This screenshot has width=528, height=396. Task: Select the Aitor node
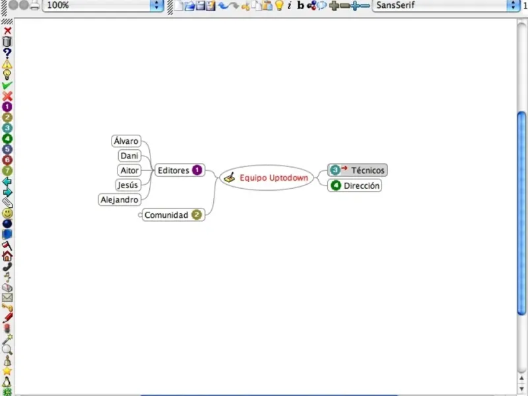point(129,170)
